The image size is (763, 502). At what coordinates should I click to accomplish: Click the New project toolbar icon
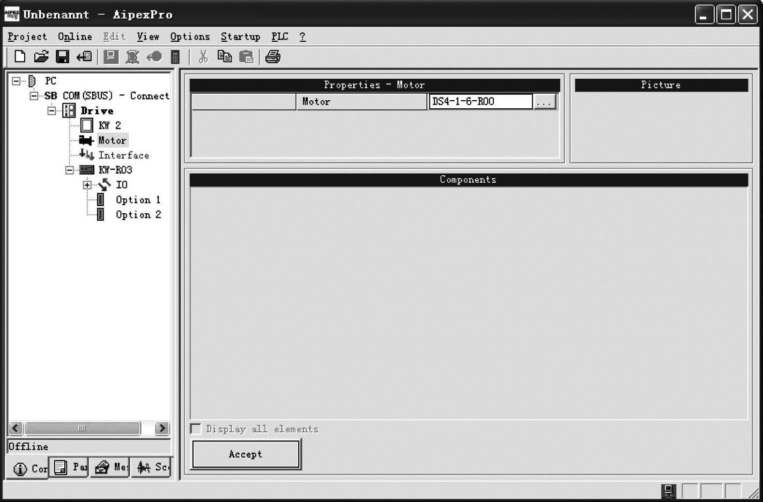point(20,56)
